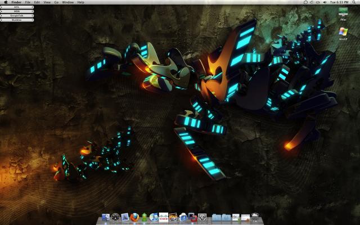This screenshot has height=225, width=360.
Task: Click the script menu icon in menu bar
Action: click(312, 2)
